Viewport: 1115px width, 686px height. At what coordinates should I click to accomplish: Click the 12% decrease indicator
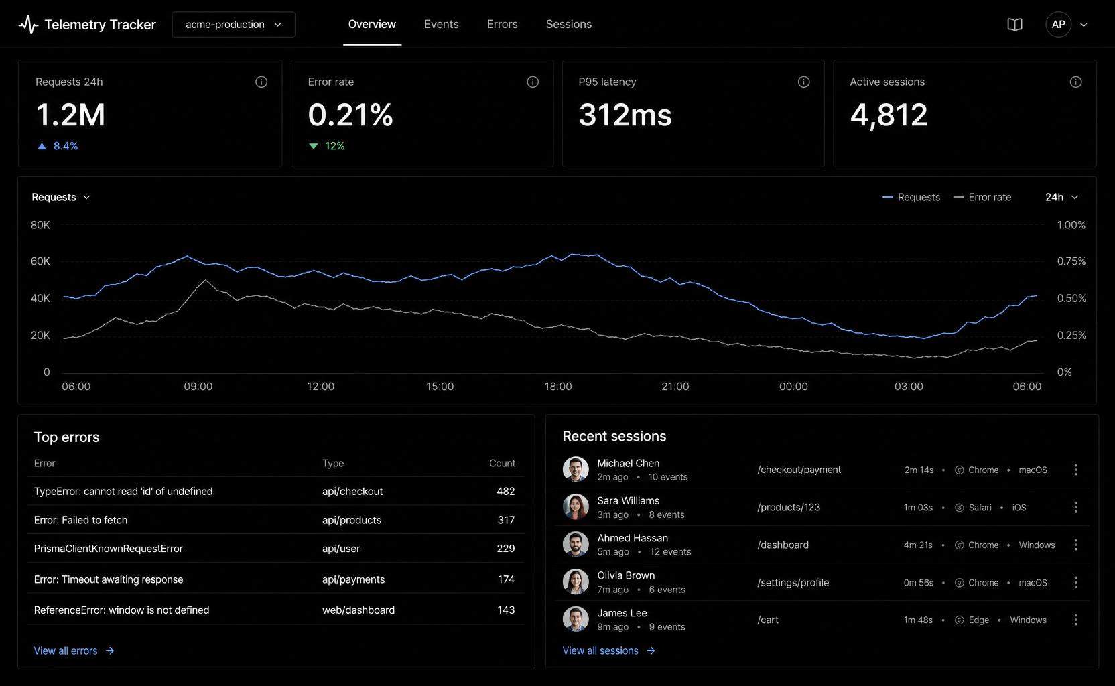click(x=326, y=146)
